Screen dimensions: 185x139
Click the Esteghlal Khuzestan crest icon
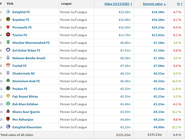(8, 127)
